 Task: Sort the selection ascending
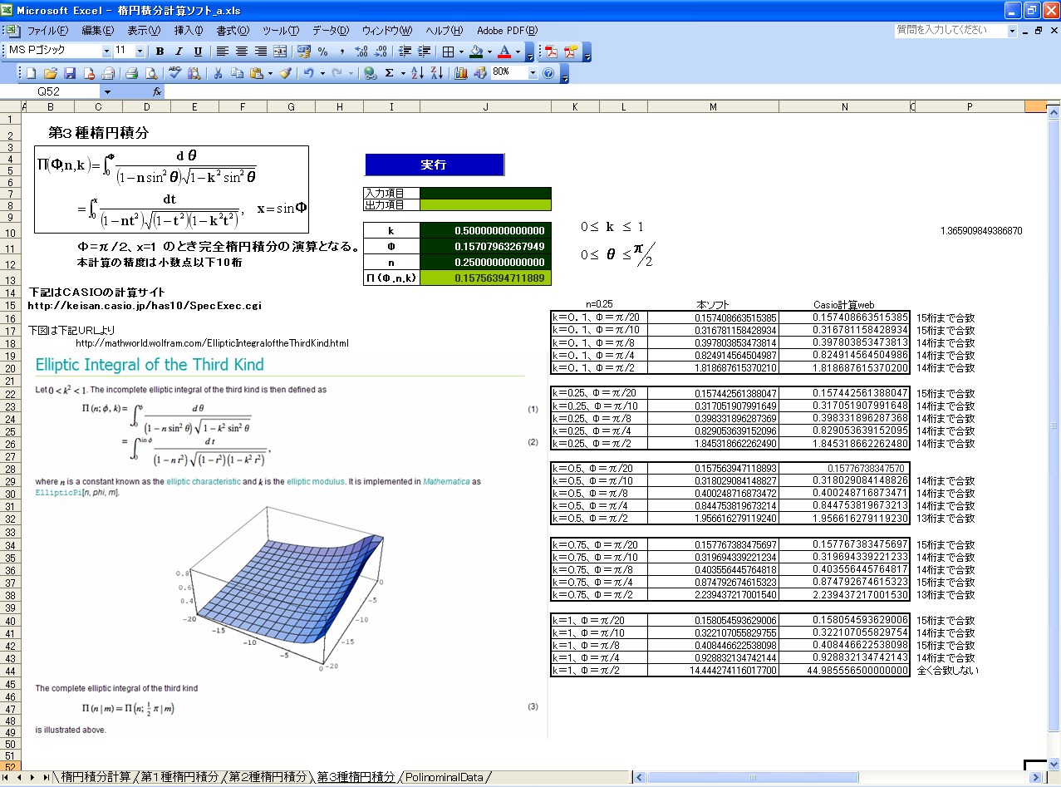(418, 73)
